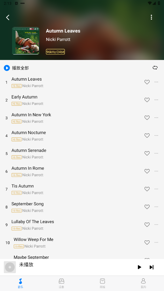This screenshot has height=291, width=164.
Task: Open the 音乐 music tab
Action: (x=20, y=283)
